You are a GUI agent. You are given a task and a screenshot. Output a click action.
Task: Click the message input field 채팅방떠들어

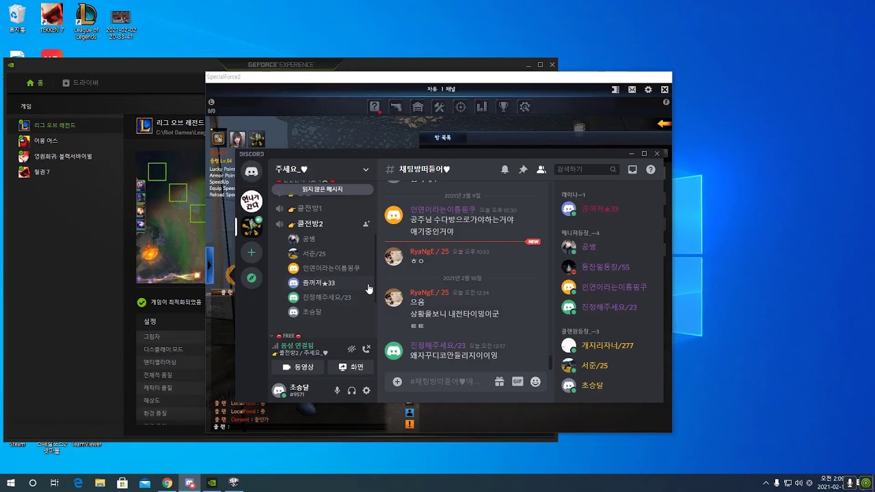click(x=448, y=381)
